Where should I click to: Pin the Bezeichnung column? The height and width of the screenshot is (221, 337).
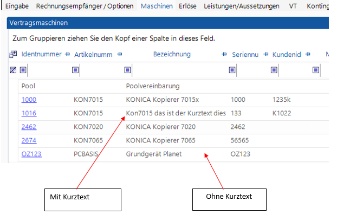tap(224, 54)
